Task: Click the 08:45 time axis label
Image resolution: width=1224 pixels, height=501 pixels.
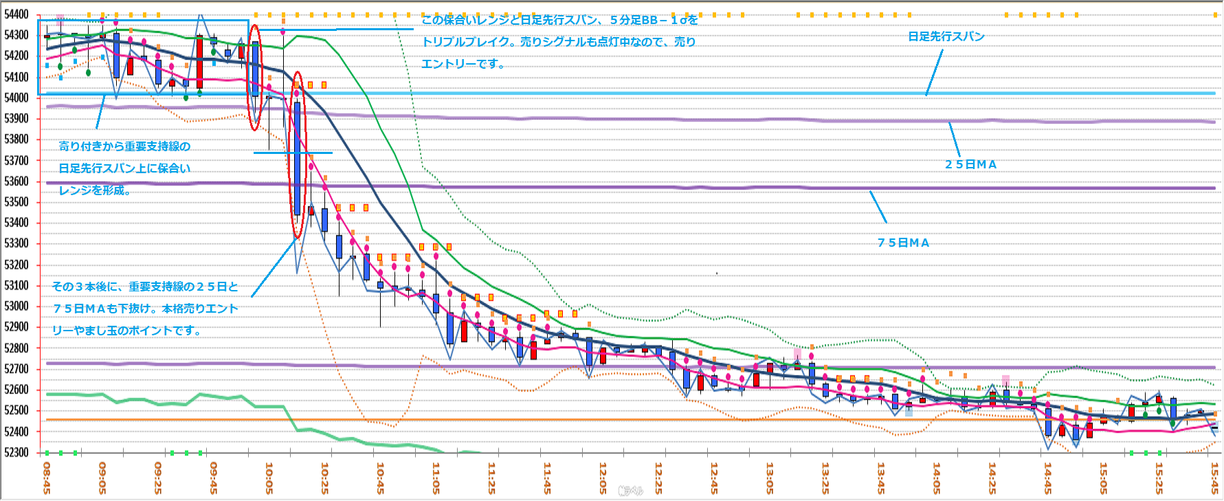Action: point(46,478)
